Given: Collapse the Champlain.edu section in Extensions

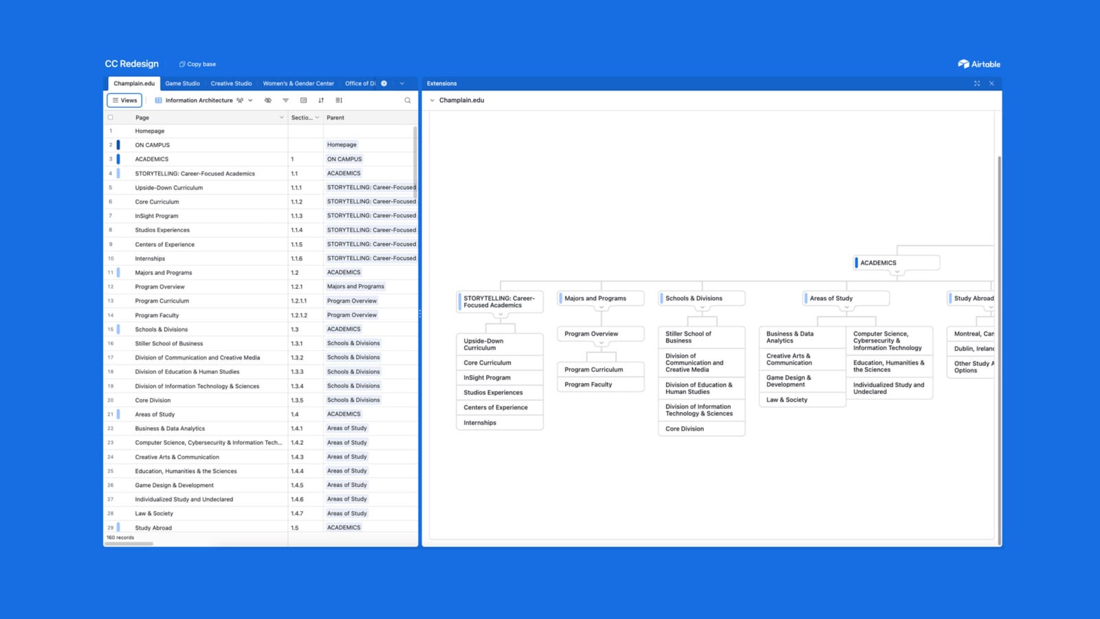Looking at the screenshot, I should tap(432, 100).
